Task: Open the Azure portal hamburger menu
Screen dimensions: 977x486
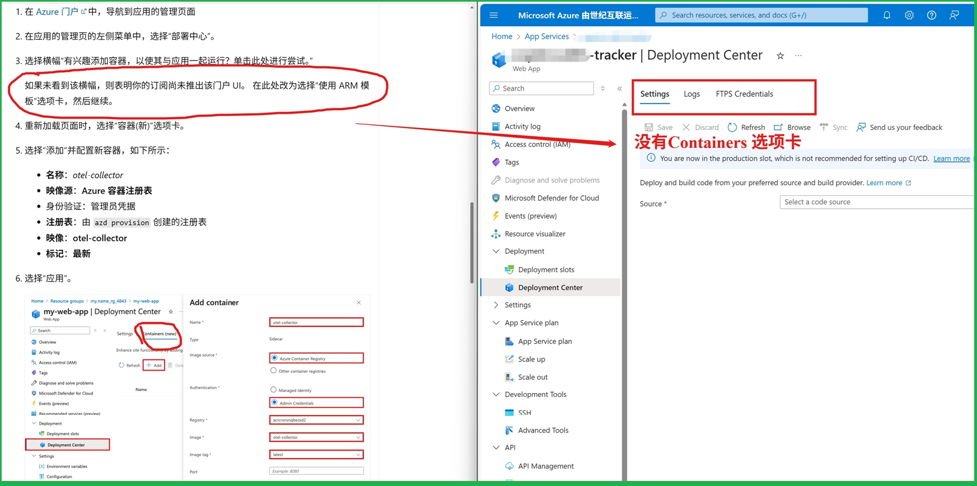Action: (x=493, y=15)
